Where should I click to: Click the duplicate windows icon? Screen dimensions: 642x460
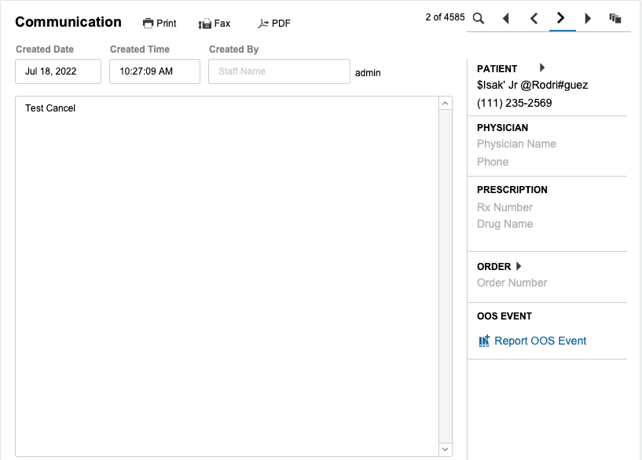615,18
